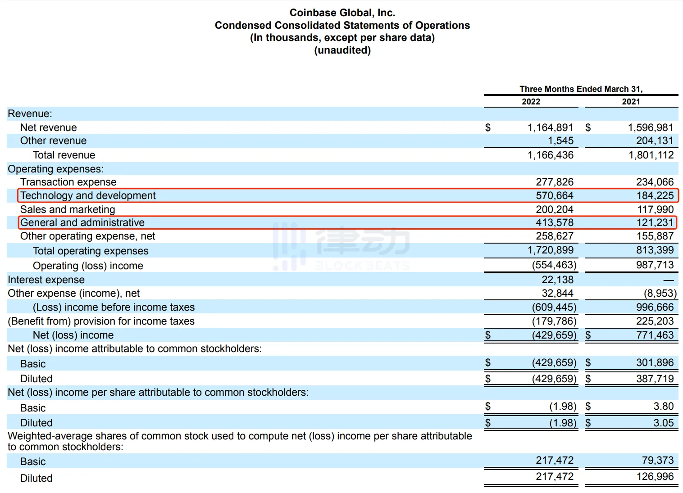Click the Other operating expense, net label
This screenshot has height=493, width=683.
87,236
